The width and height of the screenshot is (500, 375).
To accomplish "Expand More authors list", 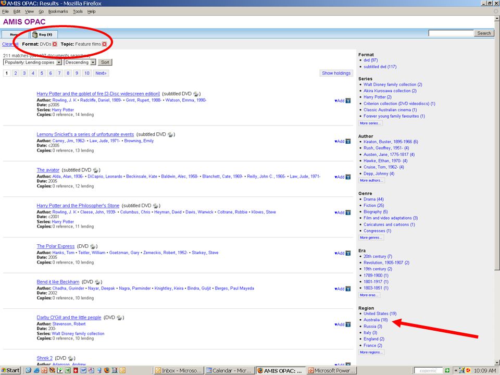I will pyautogui.click(x=371, y=181).
